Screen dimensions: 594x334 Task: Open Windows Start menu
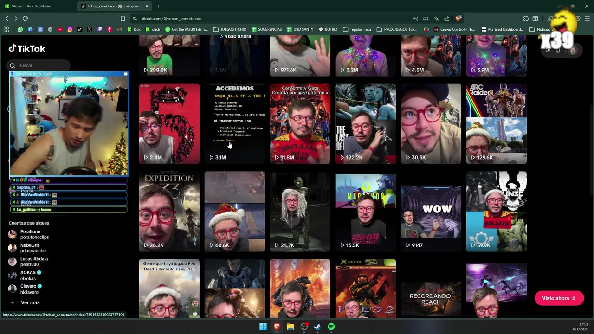(x=263, y=327)
